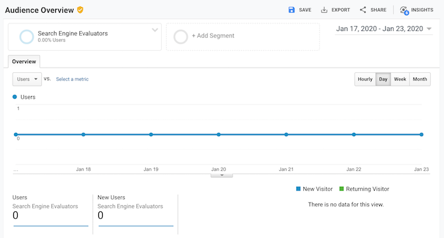Image resolution: width=444 pixels, height=238 pixels.
Task: Click the Users sparkline under the Users scorecard
Action: (51, 226)
